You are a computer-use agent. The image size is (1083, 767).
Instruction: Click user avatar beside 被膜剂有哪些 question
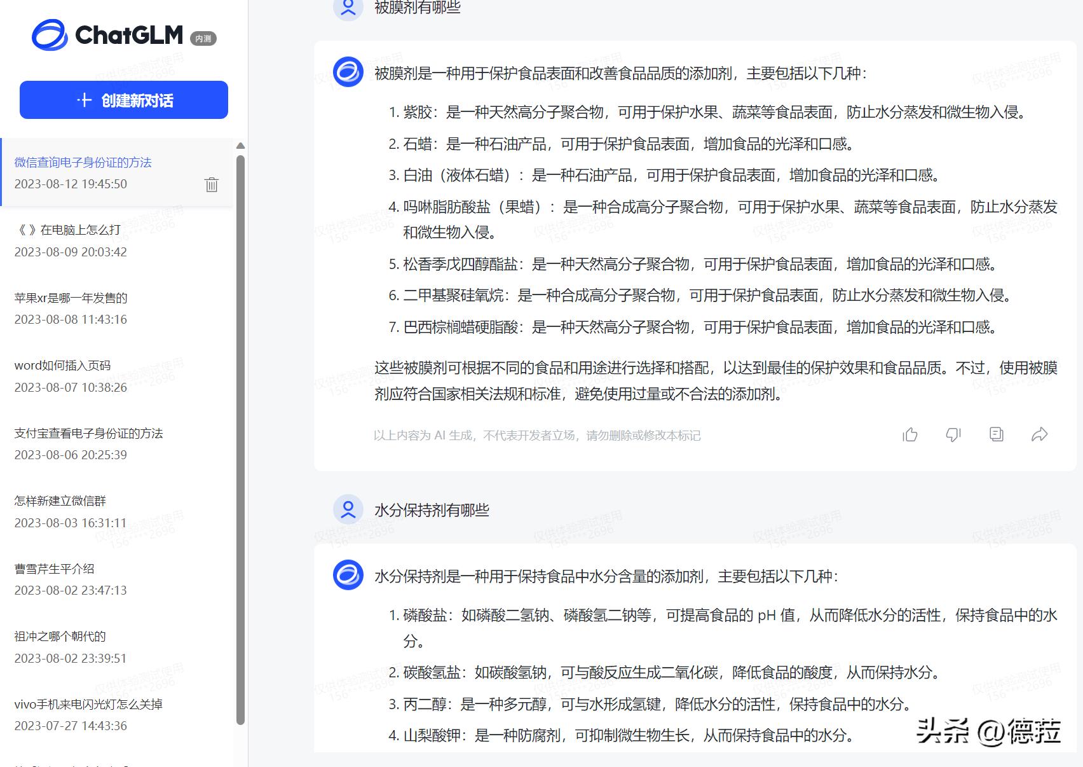coord(347,8)
